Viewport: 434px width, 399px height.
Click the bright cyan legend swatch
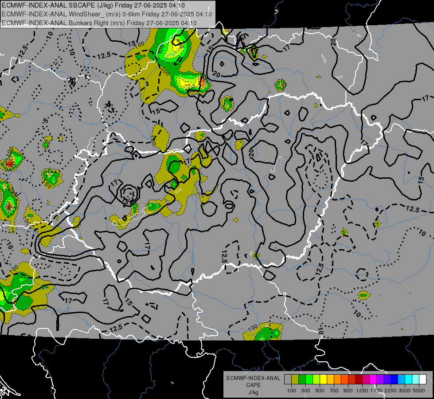409,379
